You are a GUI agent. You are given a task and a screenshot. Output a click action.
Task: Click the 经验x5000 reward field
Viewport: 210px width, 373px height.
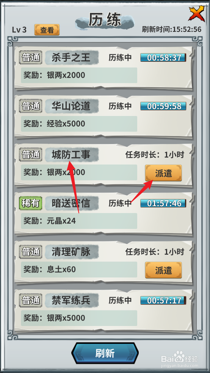[79, 124]
